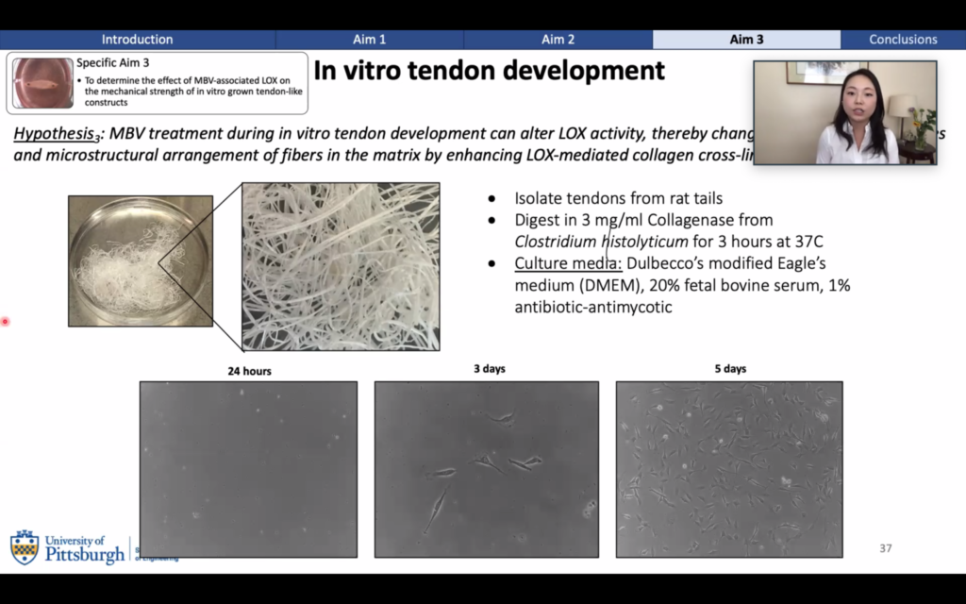The height and width of the screenshot is (604, 966).
Task: Click slide number 37
Action: click(885, 548)
